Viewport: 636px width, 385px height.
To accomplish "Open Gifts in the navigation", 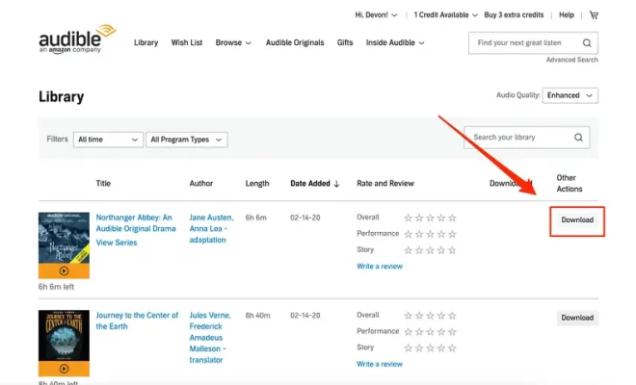I will pos(345,42).
